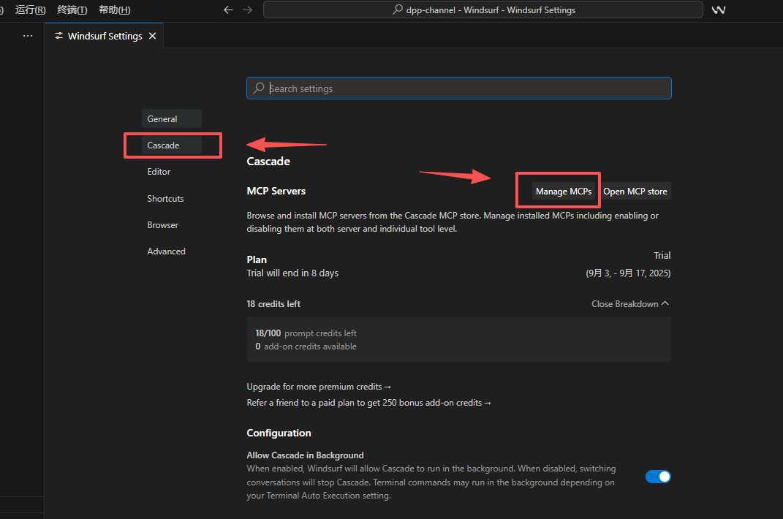Follow the Upgrade for more premium credits link
Screen dimensions: 783x519
tap(319, 387)
